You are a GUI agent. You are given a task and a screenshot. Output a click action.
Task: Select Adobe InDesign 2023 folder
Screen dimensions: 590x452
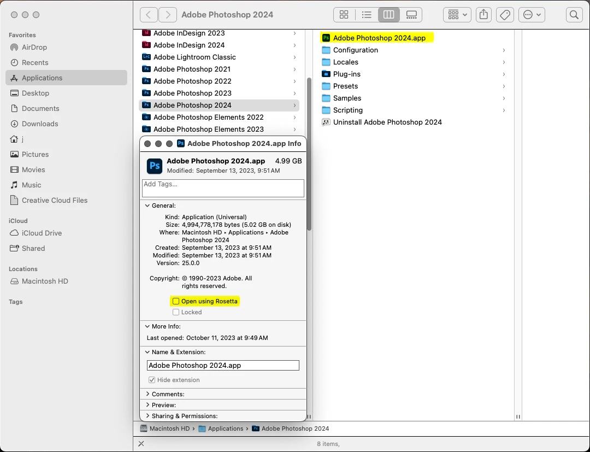[x=219, y=33]
